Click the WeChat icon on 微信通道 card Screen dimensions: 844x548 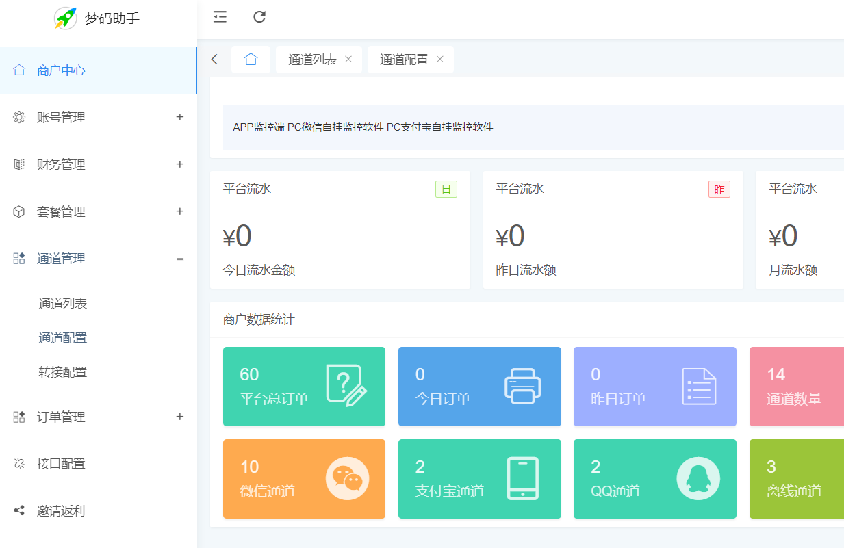[x=347, y=478]
